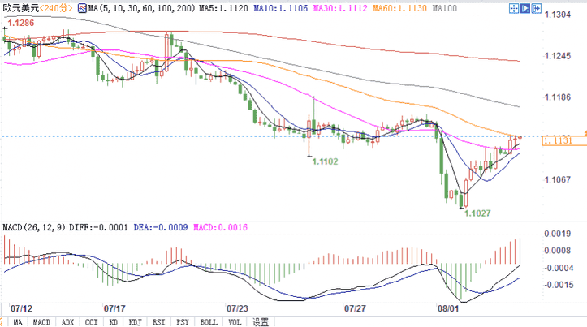587x327 pixels.
Task: Click the 1.1027 low price marker
Action: 475,213
